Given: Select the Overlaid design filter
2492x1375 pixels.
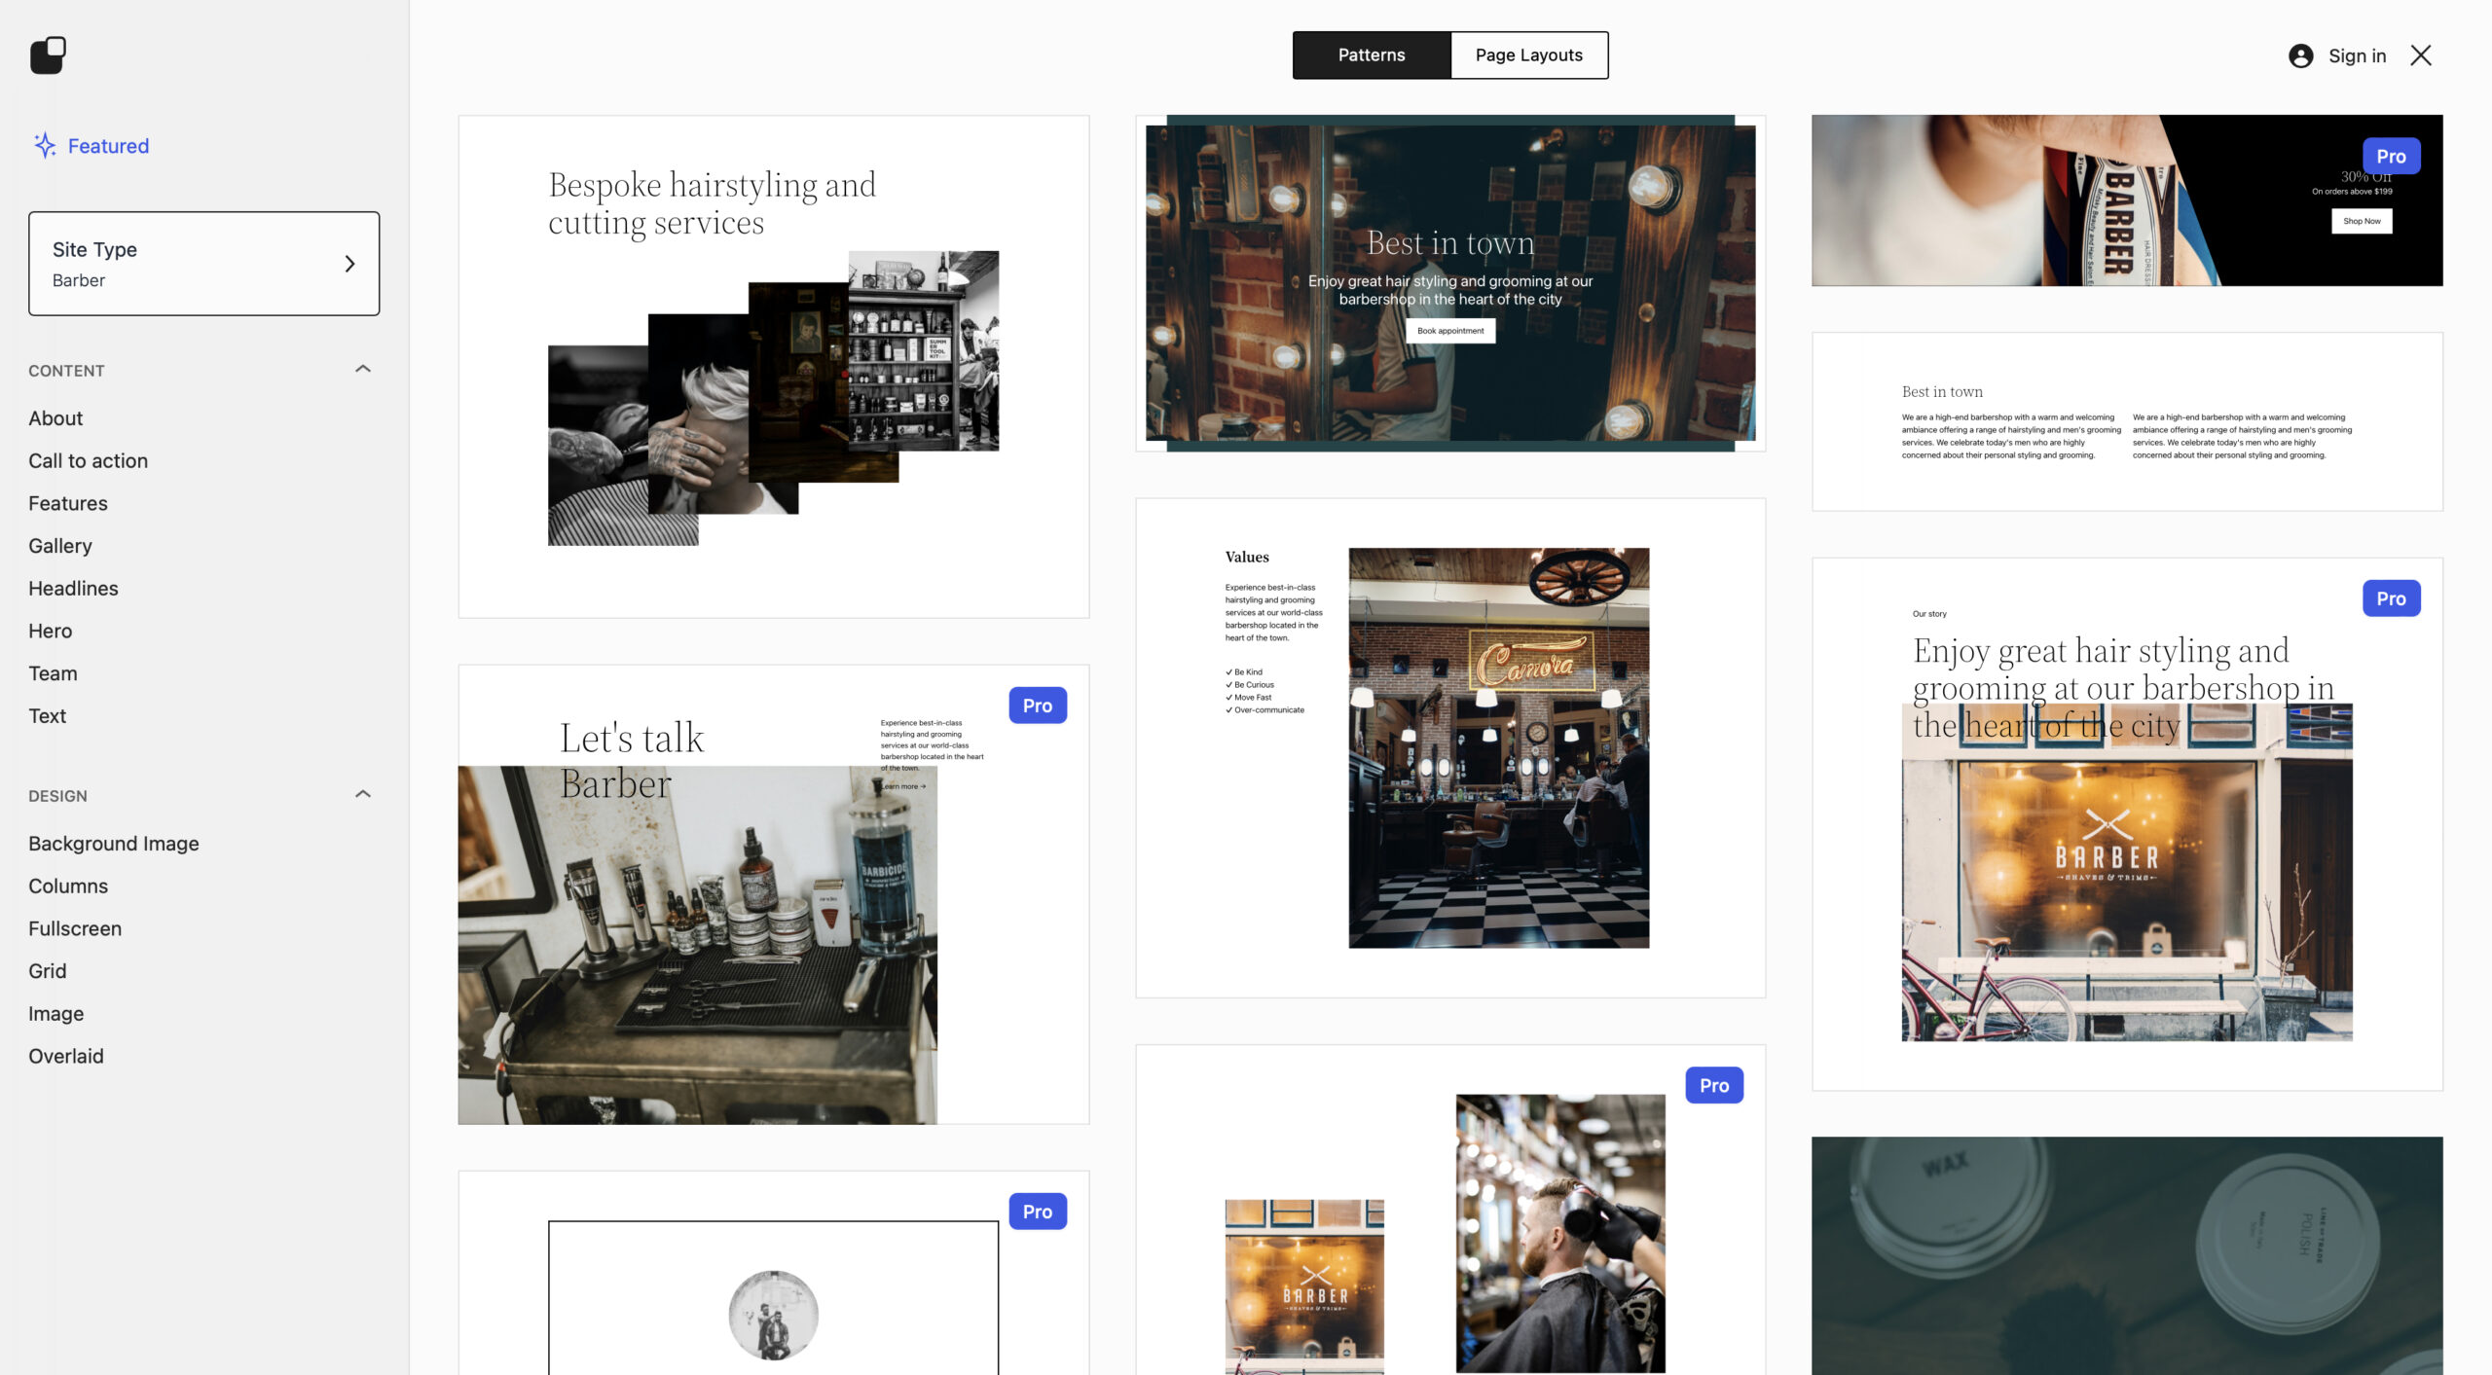Looking at the screenshot, I should [65, 1056].
